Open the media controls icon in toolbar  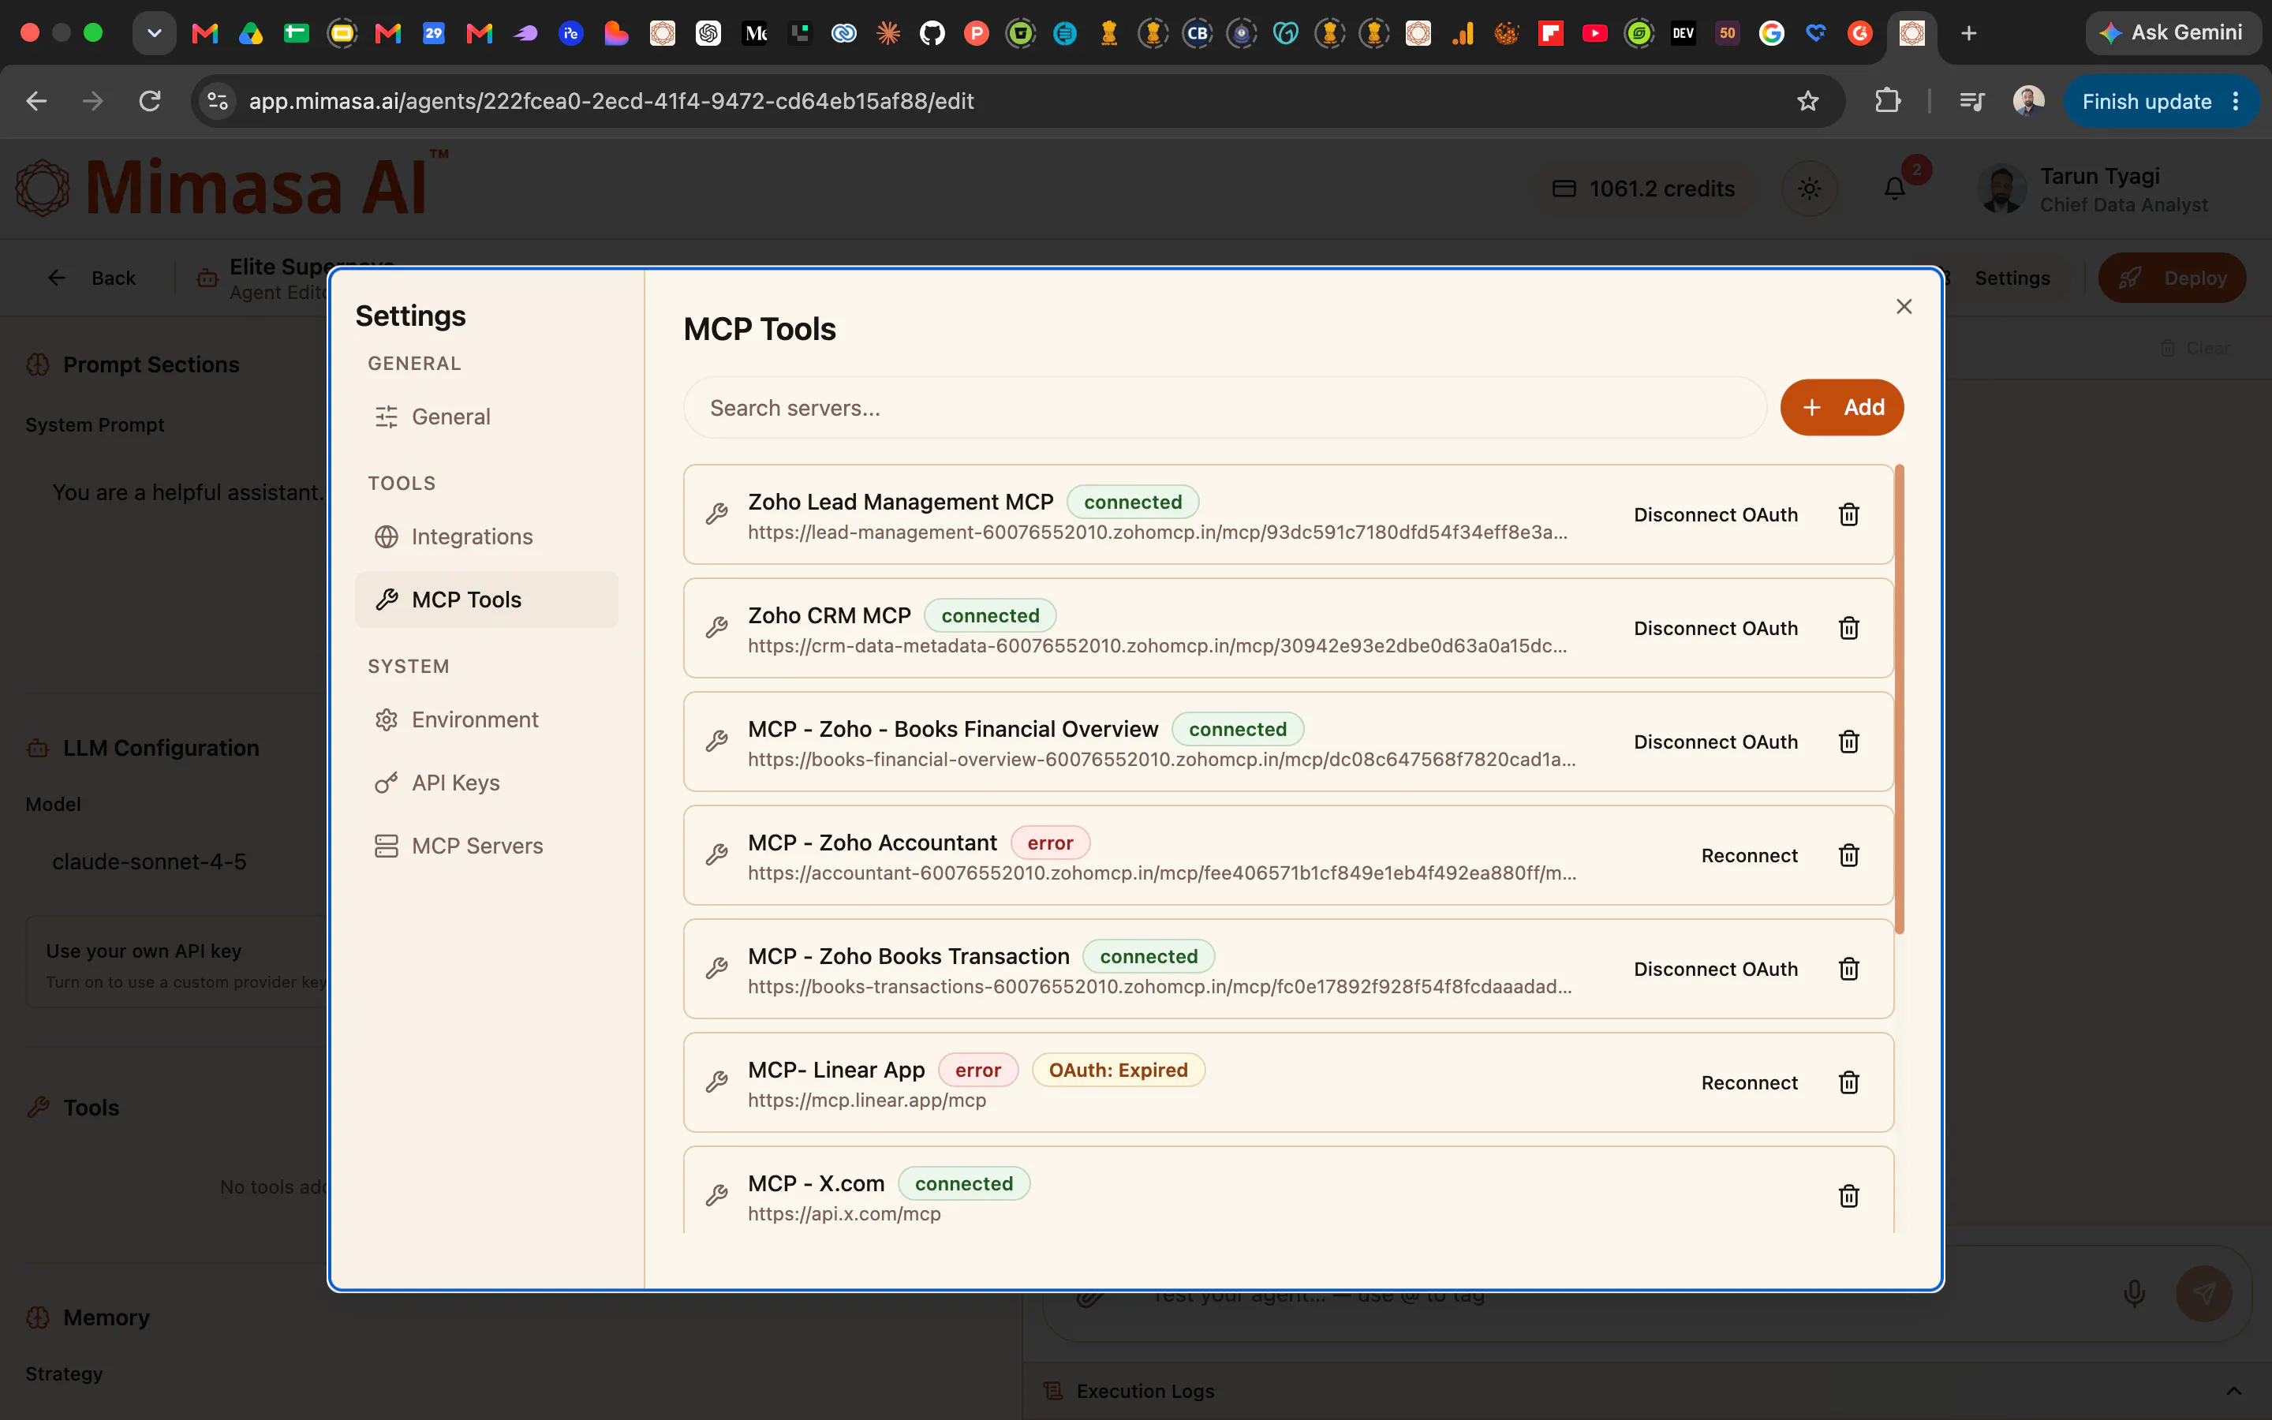(x=1971, y=102)
